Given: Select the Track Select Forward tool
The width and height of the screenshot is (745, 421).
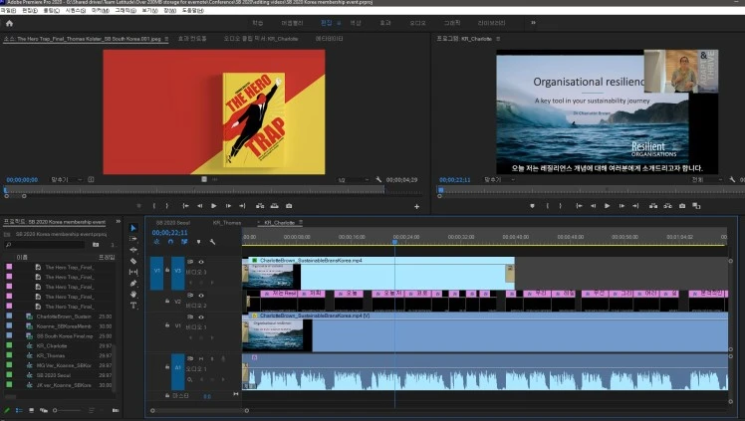Looking at the screenshot, I should [x=133, y=239].
